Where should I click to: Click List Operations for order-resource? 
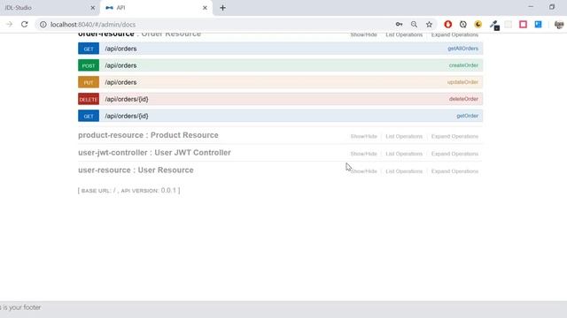tap(404, 35)
